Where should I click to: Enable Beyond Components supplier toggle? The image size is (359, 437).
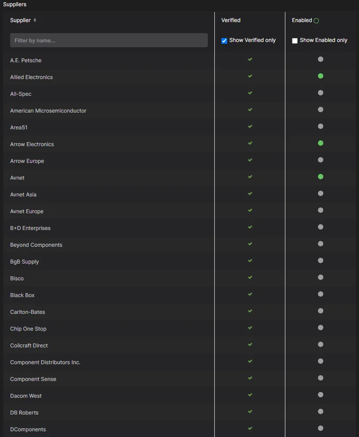tap(321, 244)
